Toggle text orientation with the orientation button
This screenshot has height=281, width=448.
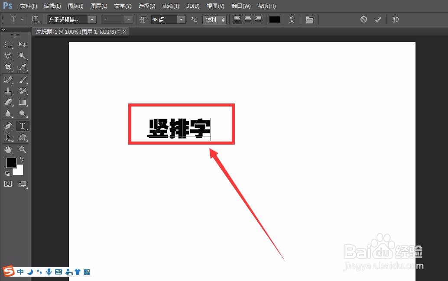pos(35,19)
